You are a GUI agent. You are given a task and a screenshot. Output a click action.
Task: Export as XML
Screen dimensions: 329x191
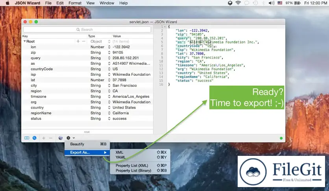tap(140, 152)
